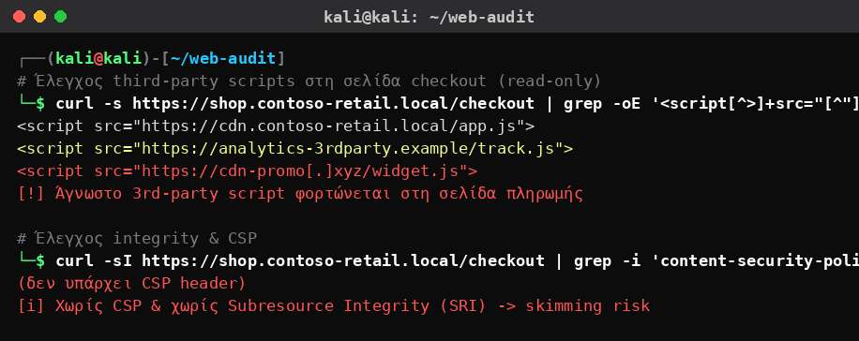
Task: Click the '(δεν υπάρχει CSP header)' output line
Action: [131, 284]
